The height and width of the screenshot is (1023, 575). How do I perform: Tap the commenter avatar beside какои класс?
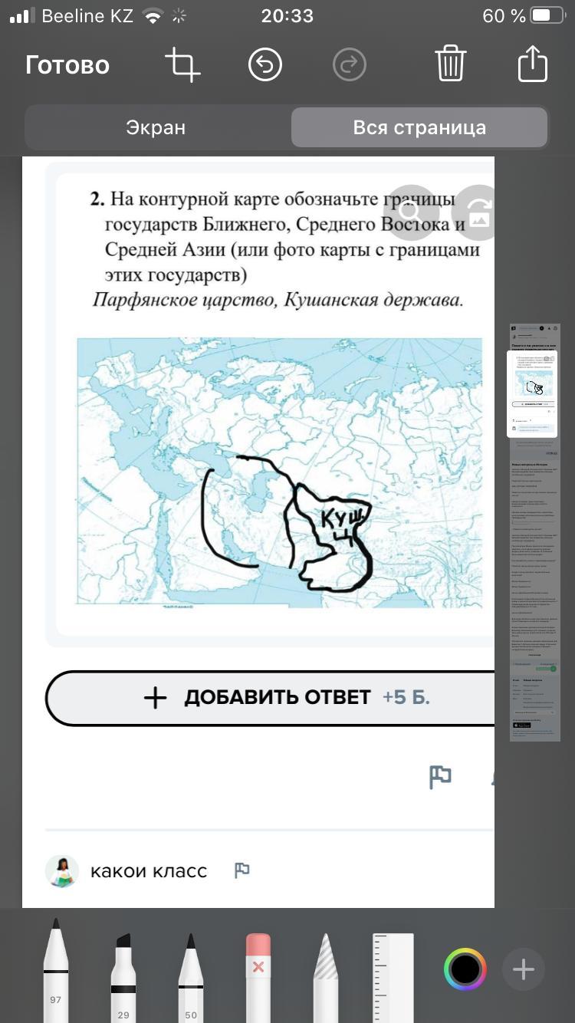click(x=62, y=871)
